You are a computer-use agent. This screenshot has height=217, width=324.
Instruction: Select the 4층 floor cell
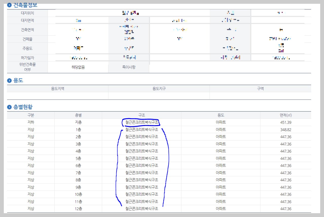pos(78,151)
